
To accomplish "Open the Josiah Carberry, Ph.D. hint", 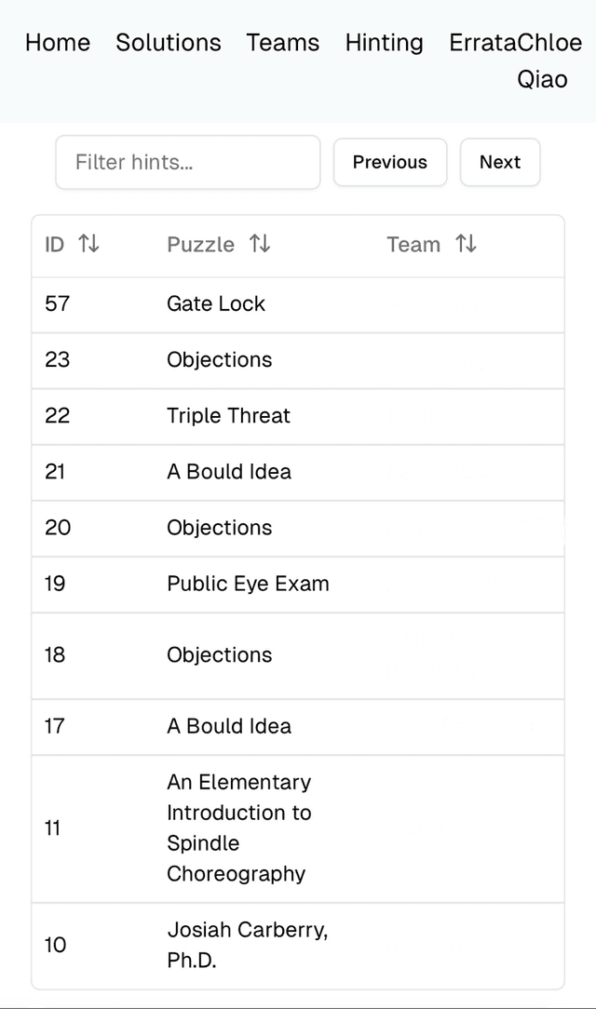I will [x=247, y=945].
